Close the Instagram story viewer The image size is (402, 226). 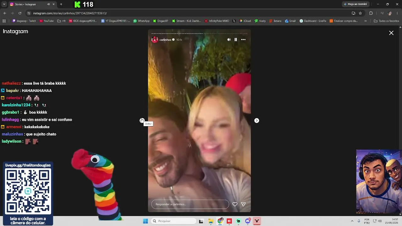(x=391, y=33)
